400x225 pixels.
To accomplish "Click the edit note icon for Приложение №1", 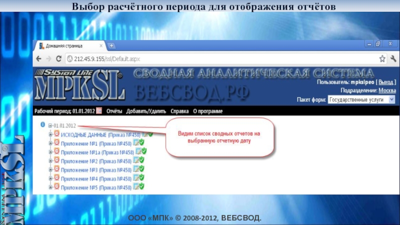I will [136, 142].
